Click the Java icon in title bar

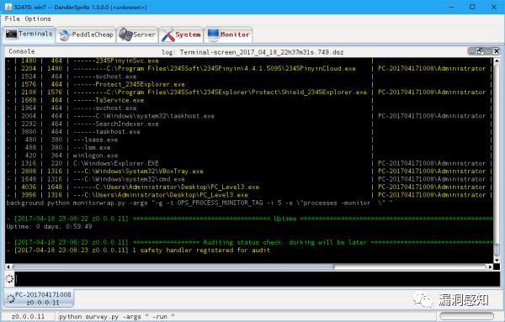click(x=8, y=7)
